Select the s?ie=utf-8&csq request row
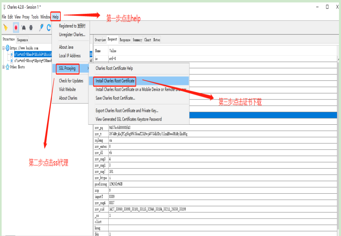 [33, 61]
